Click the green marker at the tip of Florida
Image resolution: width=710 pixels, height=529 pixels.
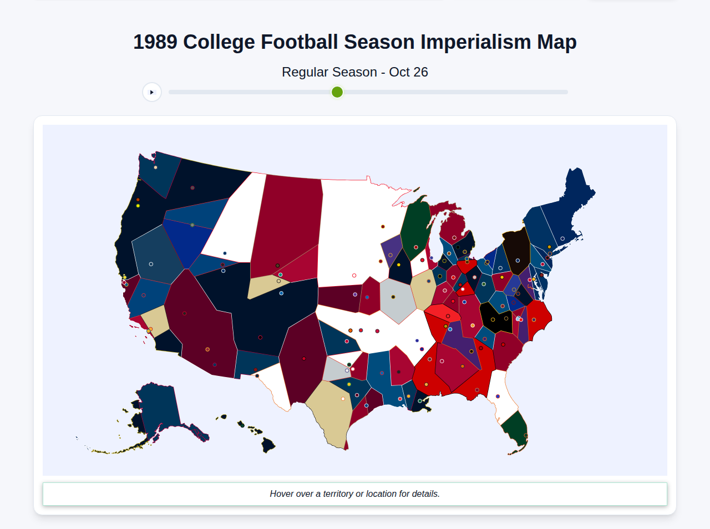525,435
